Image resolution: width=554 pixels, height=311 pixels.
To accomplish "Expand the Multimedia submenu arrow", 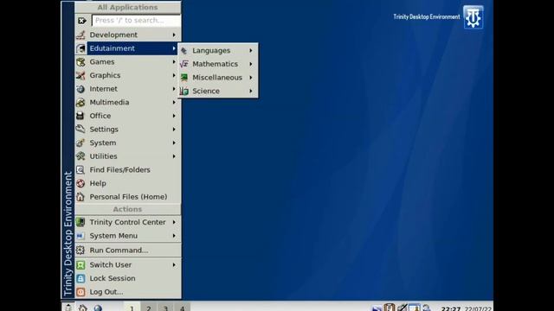I will point(174,102).
